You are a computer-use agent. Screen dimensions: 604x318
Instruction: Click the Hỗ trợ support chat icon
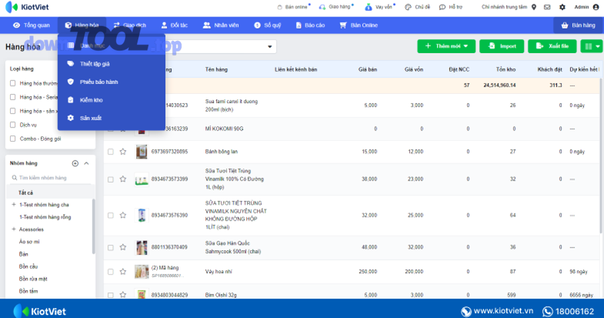click(442, 7)
